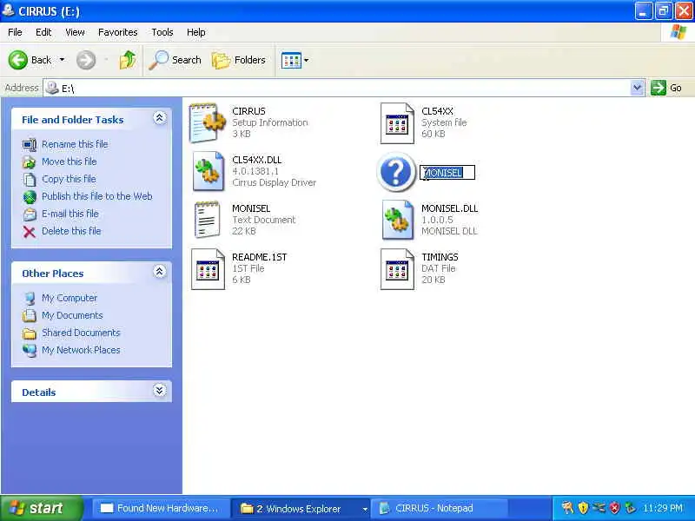Open Windows Explorer taskbar group
Image resolution: width=695 pixels, height=521 pixels.
tap(301, 508)
